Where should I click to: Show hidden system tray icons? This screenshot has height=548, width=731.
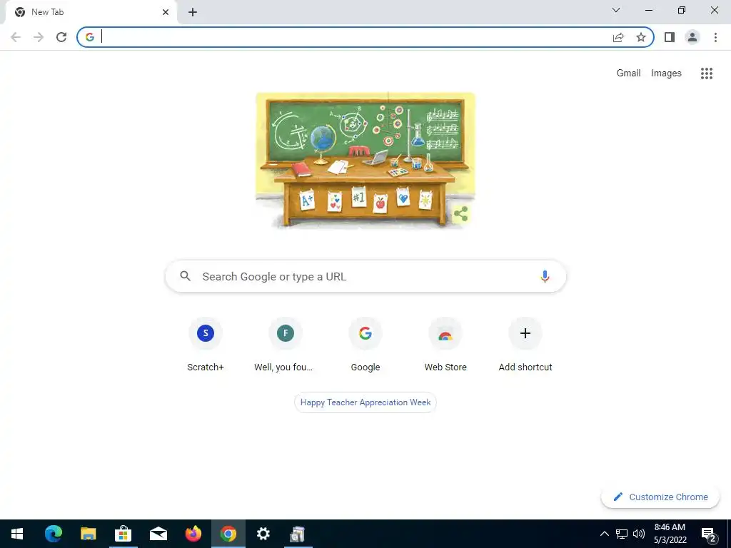point(604,534)
